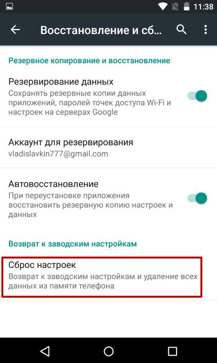Tap the 11:38 clock in status bar

click(x=203, y=7)
